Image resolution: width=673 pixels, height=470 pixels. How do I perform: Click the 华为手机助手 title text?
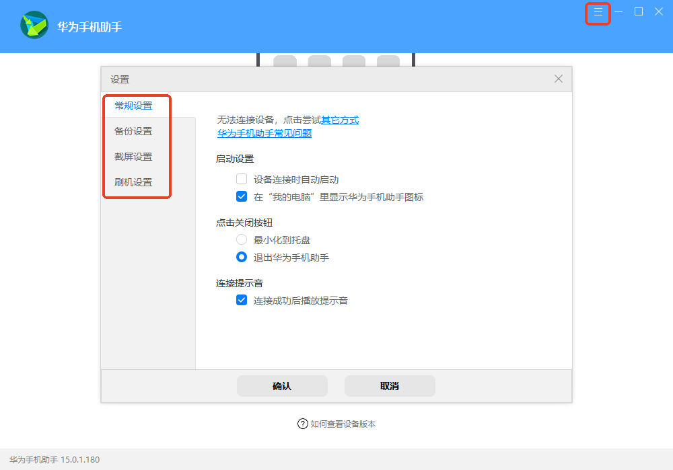[x=88, y=28]
